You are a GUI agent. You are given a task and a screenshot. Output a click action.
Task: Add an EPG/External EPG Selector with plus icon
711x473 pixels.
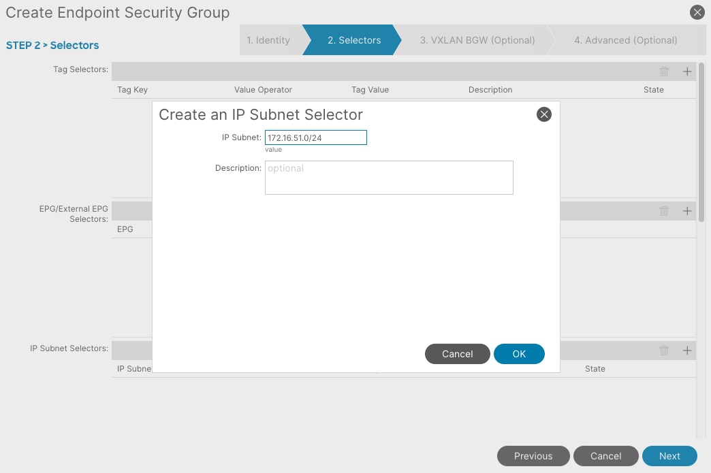click(x=687, y=211)
